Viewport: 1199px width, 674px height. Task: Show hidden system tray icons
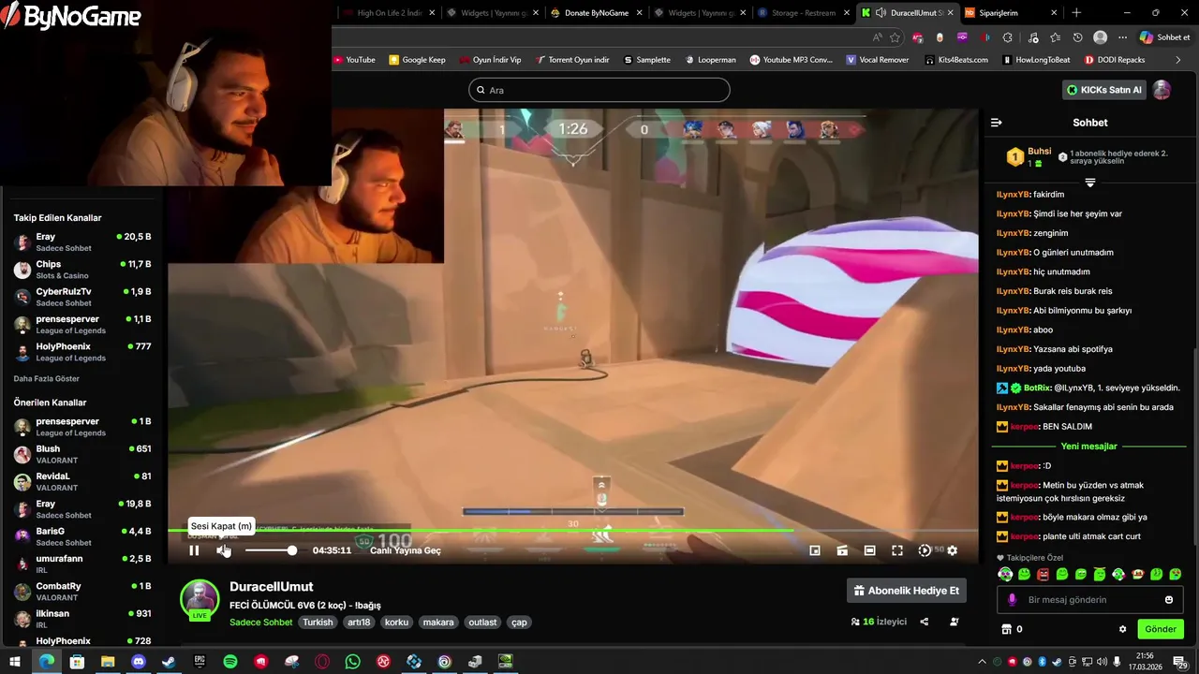[x=982, y=662]
